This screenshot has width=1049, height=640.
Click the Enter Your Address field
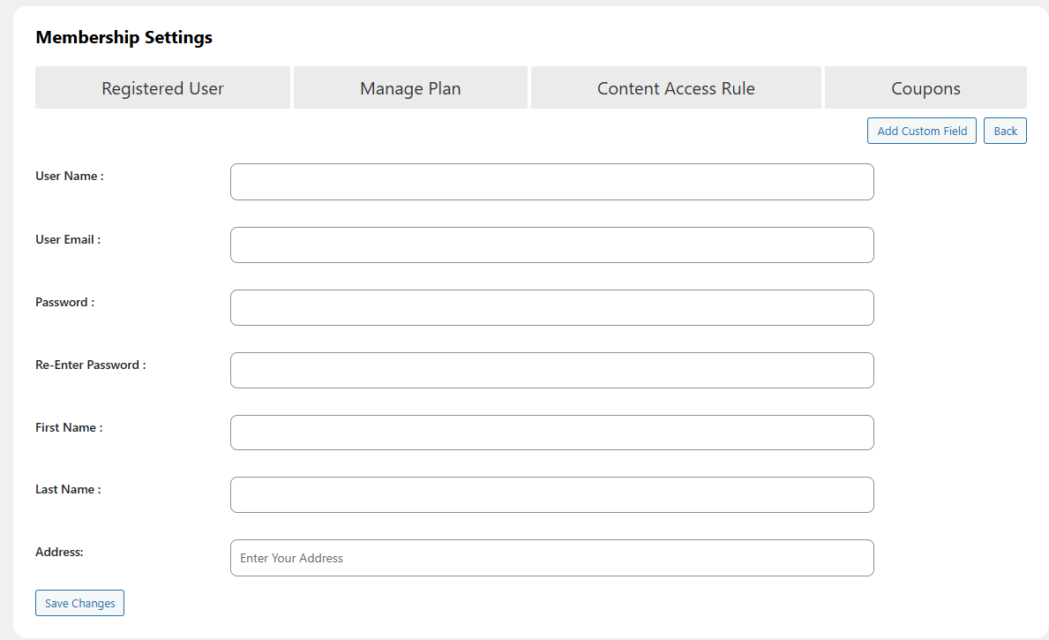(x=551, y=558)
